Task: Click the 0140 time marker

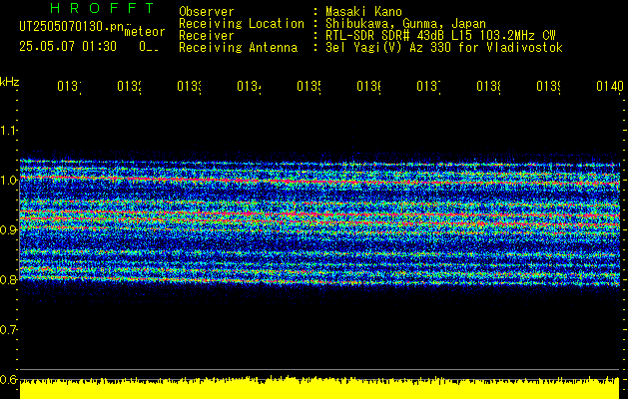Action: 610,86
